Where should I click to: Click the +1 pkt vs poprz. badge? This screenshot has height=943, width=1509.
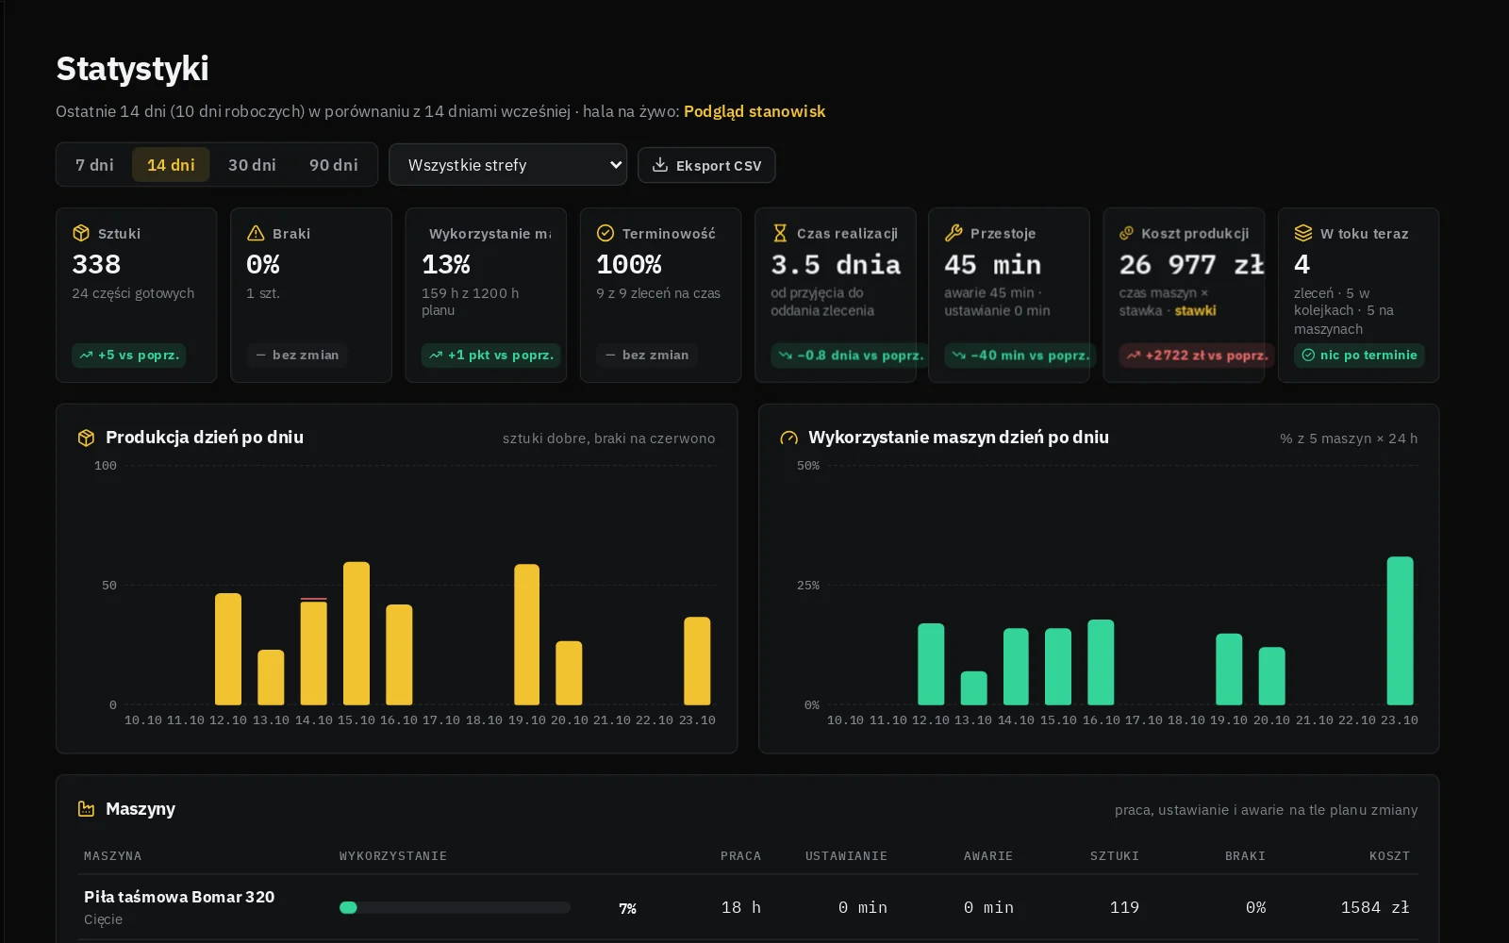[x=490, y=356]
